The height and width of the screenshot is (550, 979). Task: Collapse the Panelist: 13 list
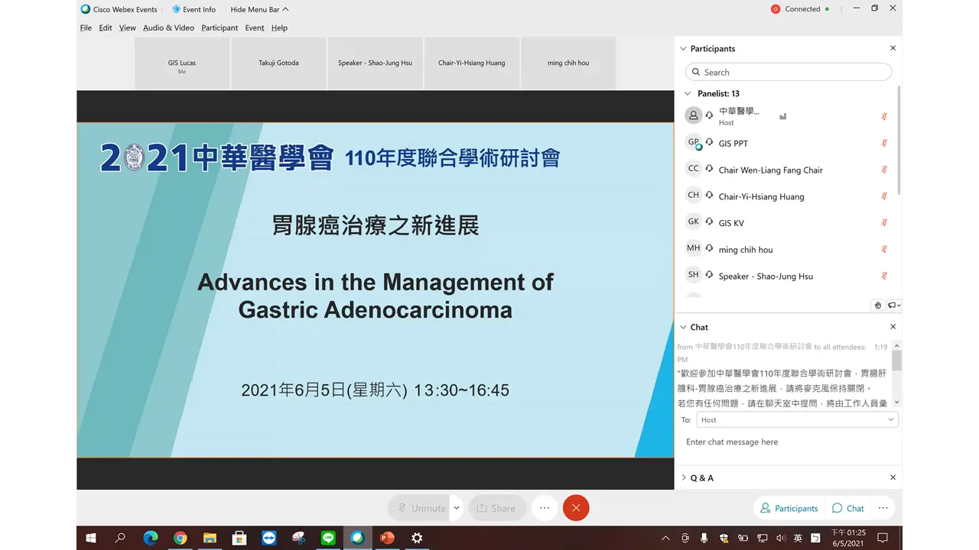688,94
